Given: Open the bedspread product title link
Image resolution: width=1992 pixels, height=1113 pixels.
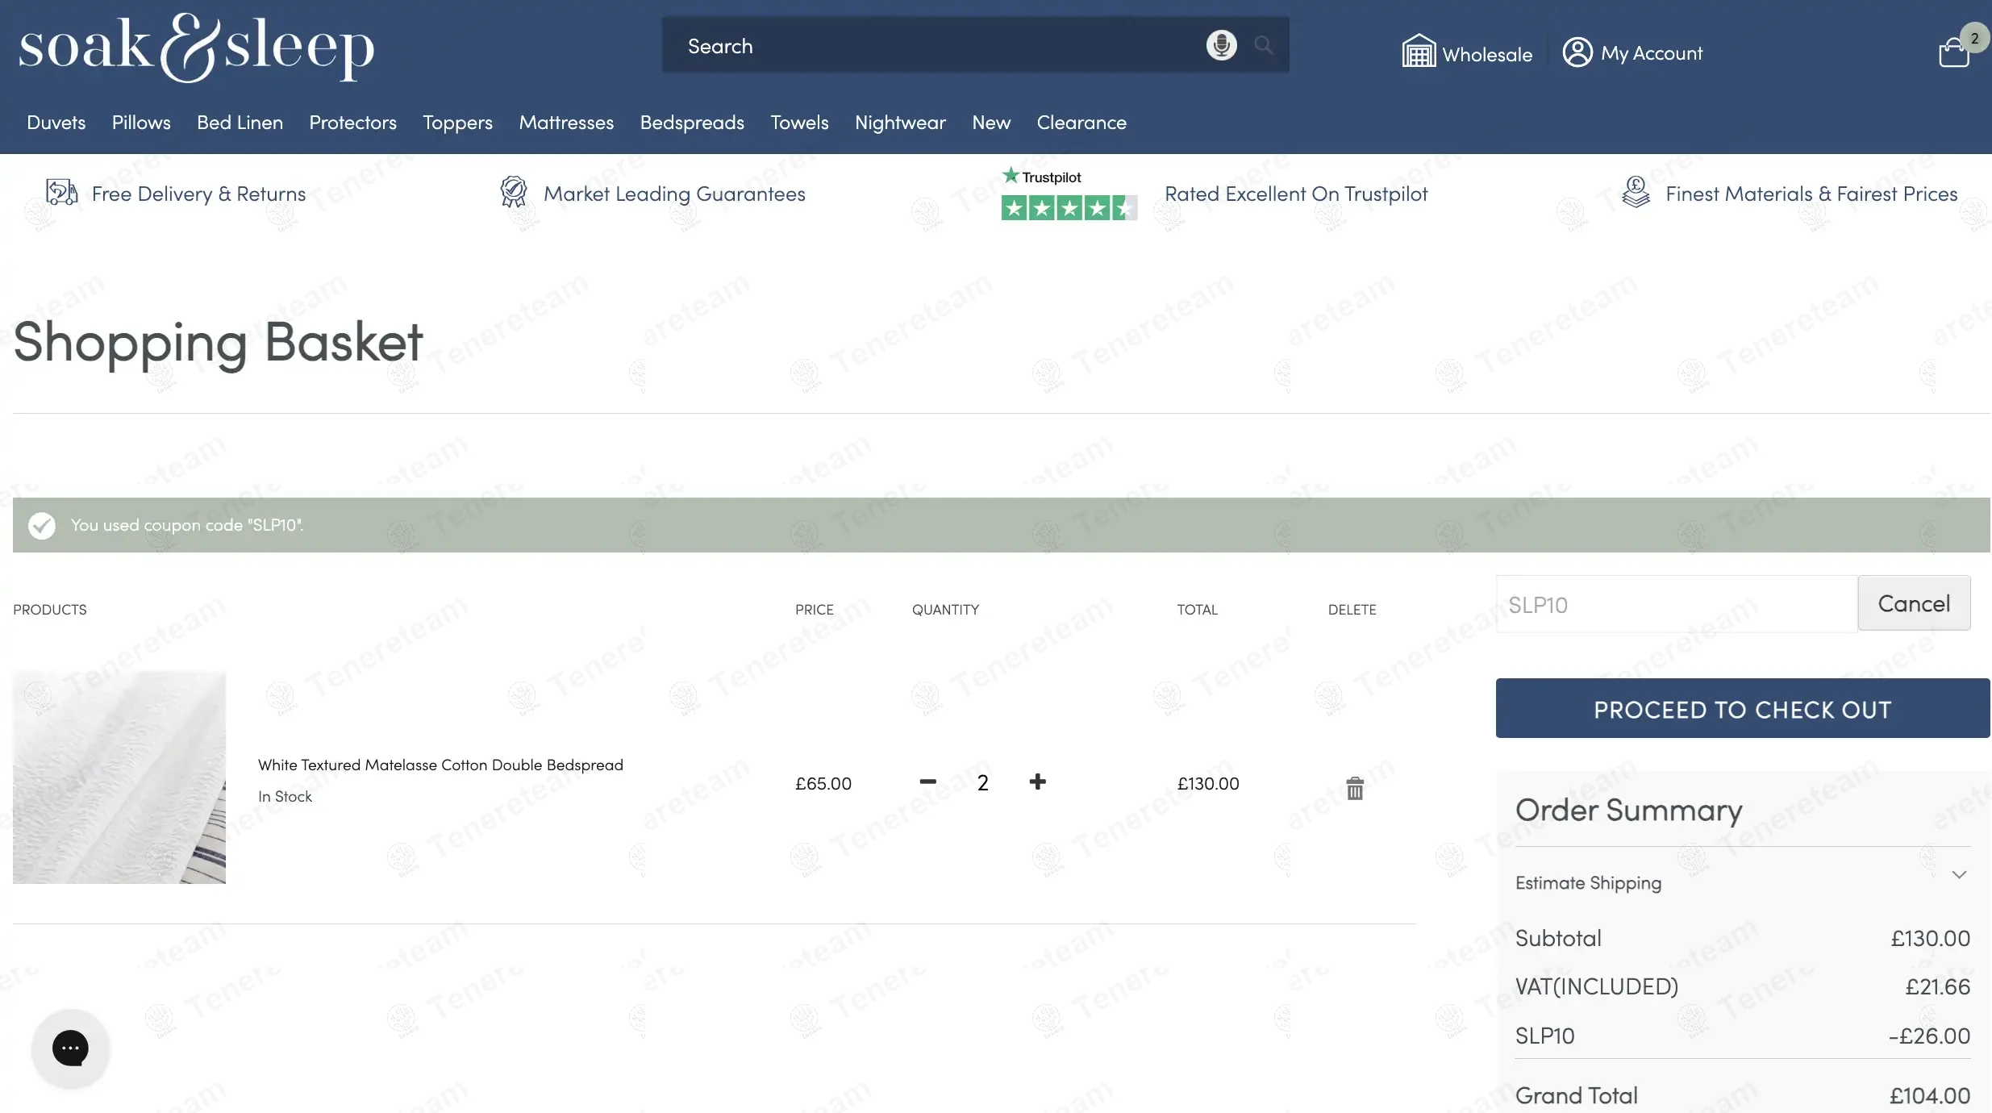Looking at the screenshot, I should (440, 765).
